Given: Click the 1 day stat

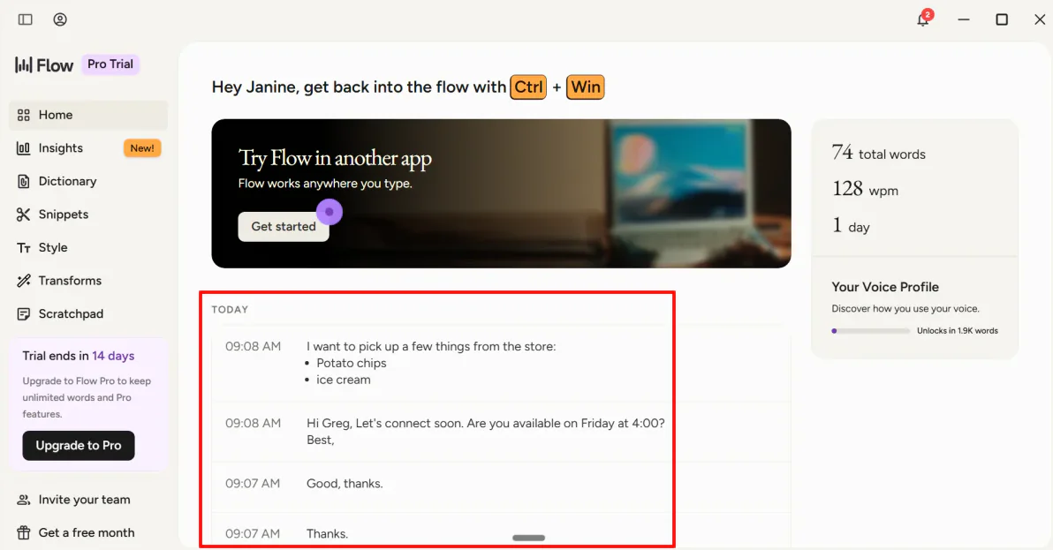Looking at the screenshot, I should (851, 226).
